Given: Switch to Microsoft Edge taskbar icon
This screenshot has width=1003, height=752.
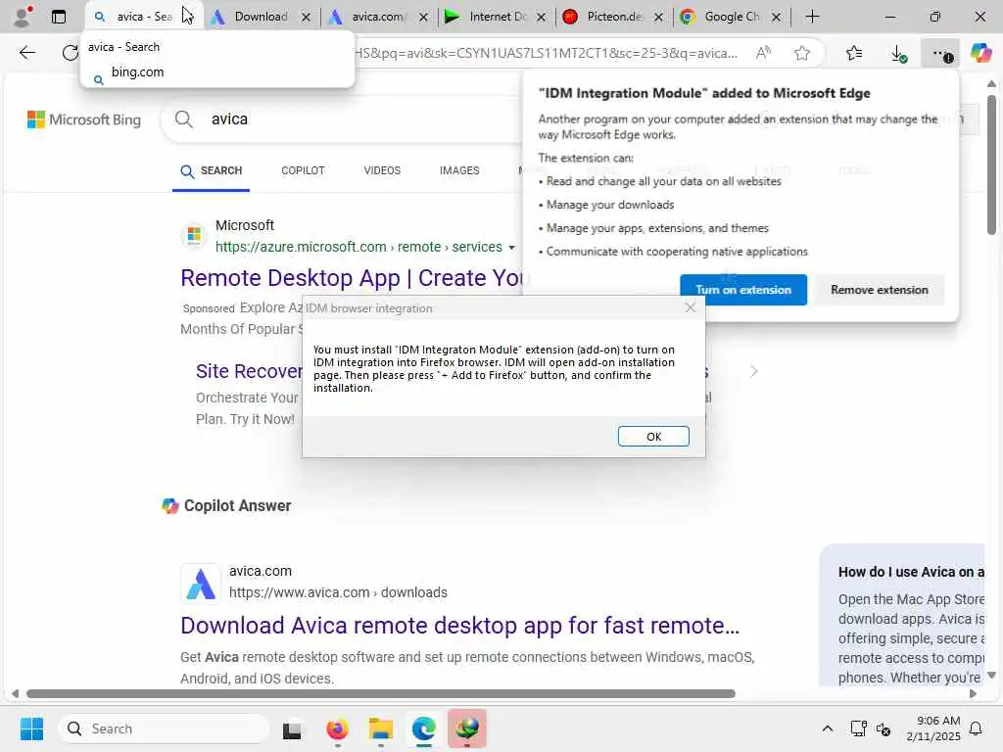Looking at the screenshot, I should click(423, 728).
